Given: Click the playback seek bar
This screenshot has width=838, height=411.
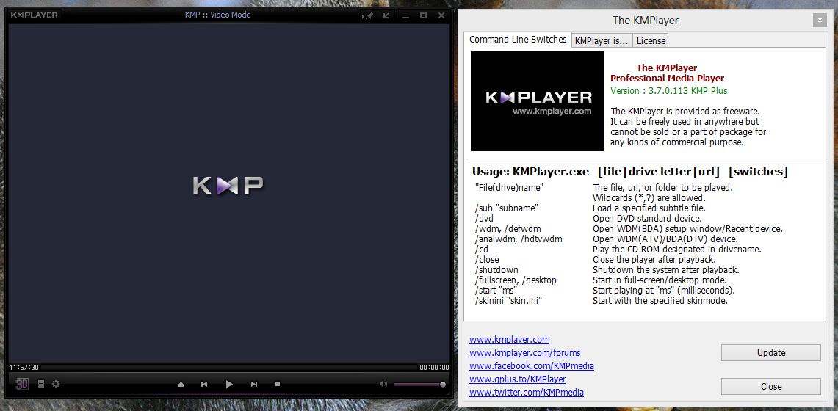Looking at the screenshot, I should point(229,368).
